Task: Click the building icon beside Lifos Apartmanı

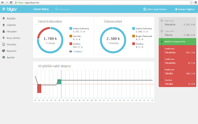Action: coord(144,9)
